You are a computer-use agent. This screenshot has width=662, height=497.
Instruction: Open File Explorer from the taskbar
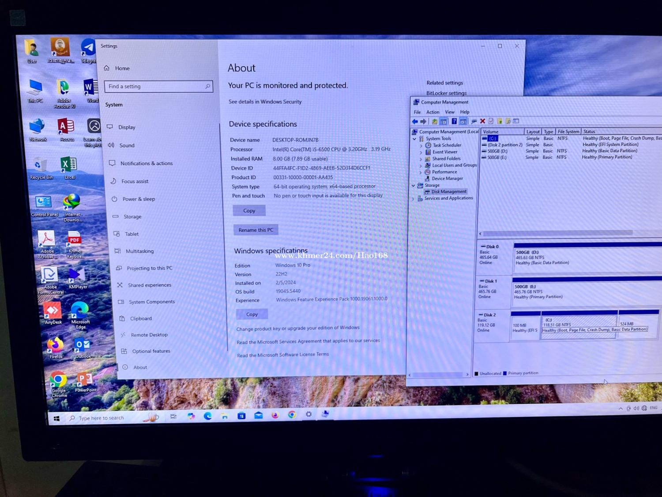225,416
